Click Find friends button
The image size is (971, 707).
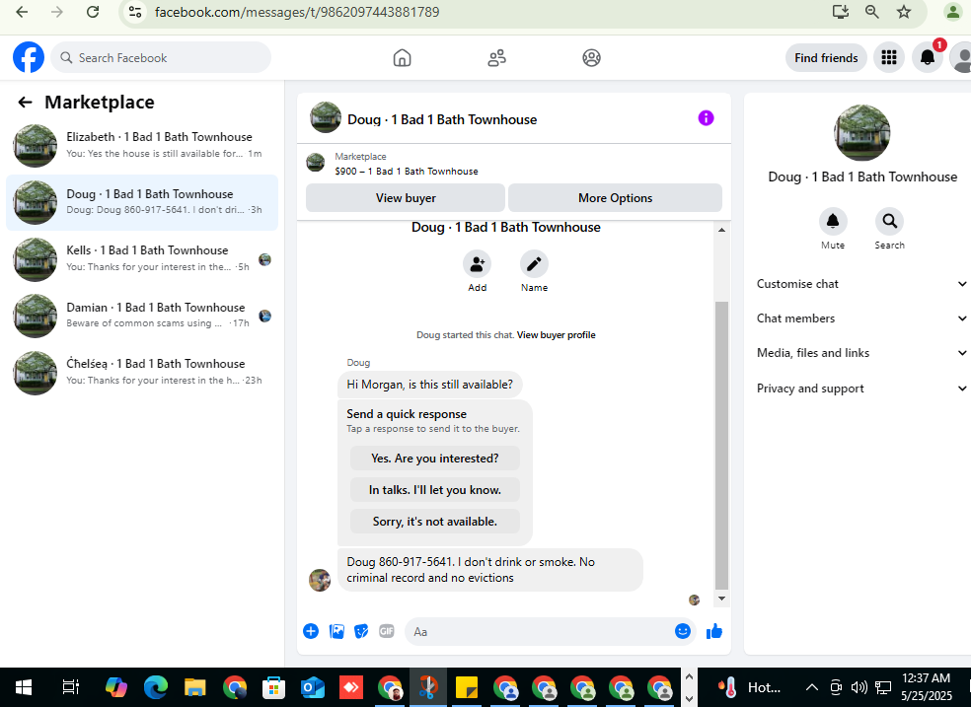[826, 57]
